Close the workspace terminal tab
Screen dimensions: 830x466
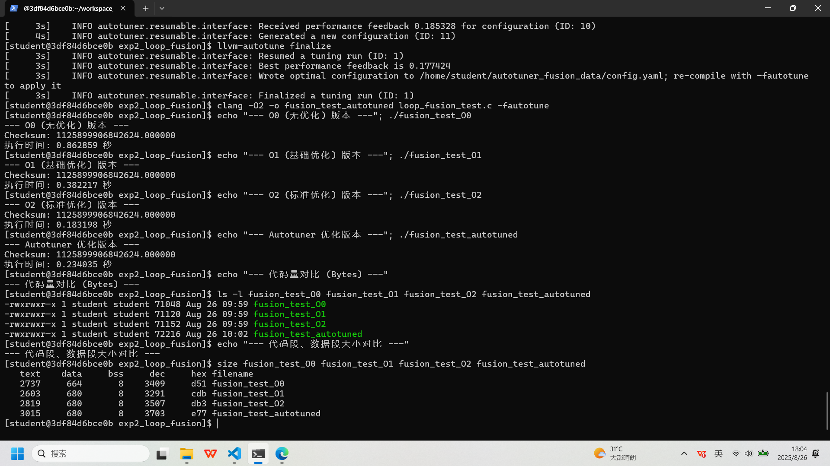pyautogui.click(x=123, y=8)
